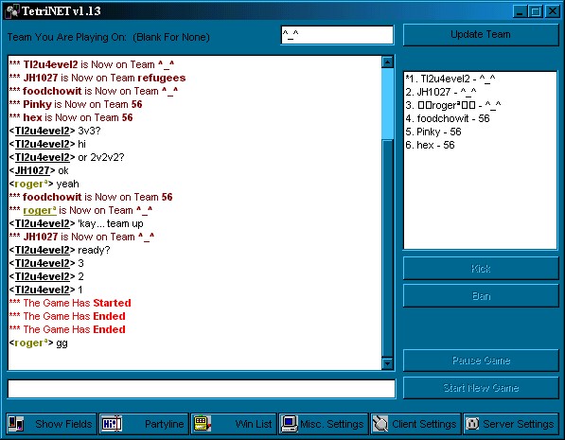Click the 'or 2v2v2?' chat message

pyautogui.click(x=67, y=157)
